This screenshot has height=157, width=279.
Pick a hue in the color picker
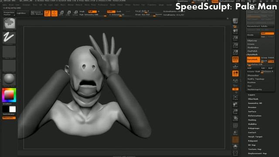pos(9,95)
